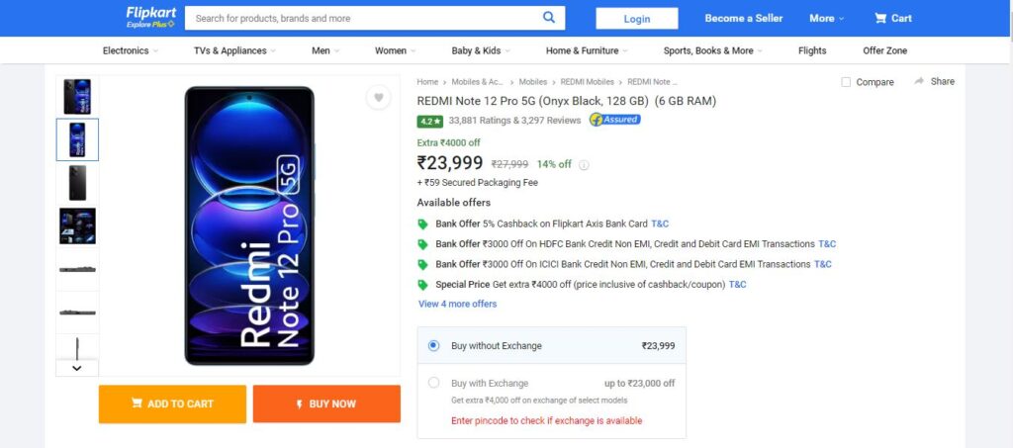Image resolution: width=1013 pixels, height=448 pixels.
Task: Add product to wishlist with heart icon
Action: (x=379, y=98)
